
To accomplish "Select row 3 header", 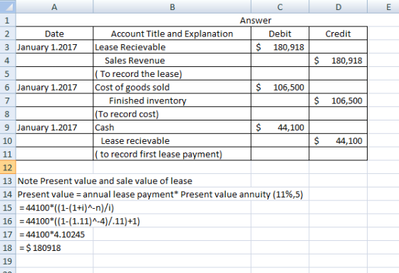I will click(x=8, y=47).
